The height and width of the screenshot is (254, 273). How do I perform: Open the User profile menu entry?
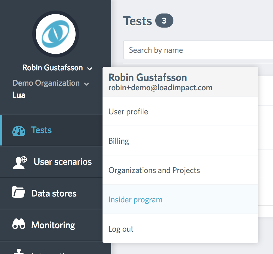[180, 111]
